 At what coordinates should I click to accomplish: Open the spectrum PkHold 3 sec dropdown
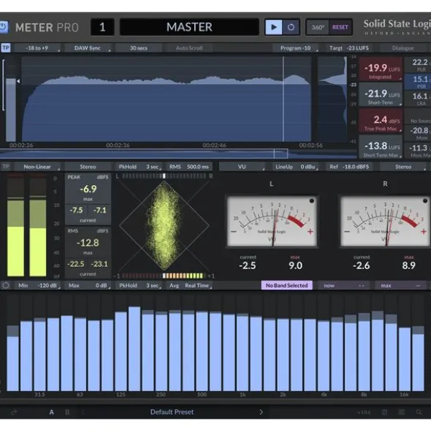(x=139, y=285)
